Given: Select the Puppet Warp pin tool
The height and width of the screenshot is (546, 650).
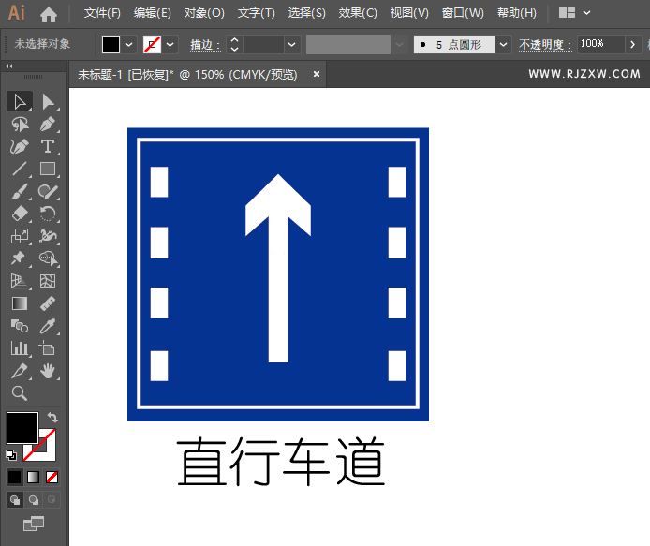Looking at the screenshot, I should pyautogui.click(x=19, y=258).
